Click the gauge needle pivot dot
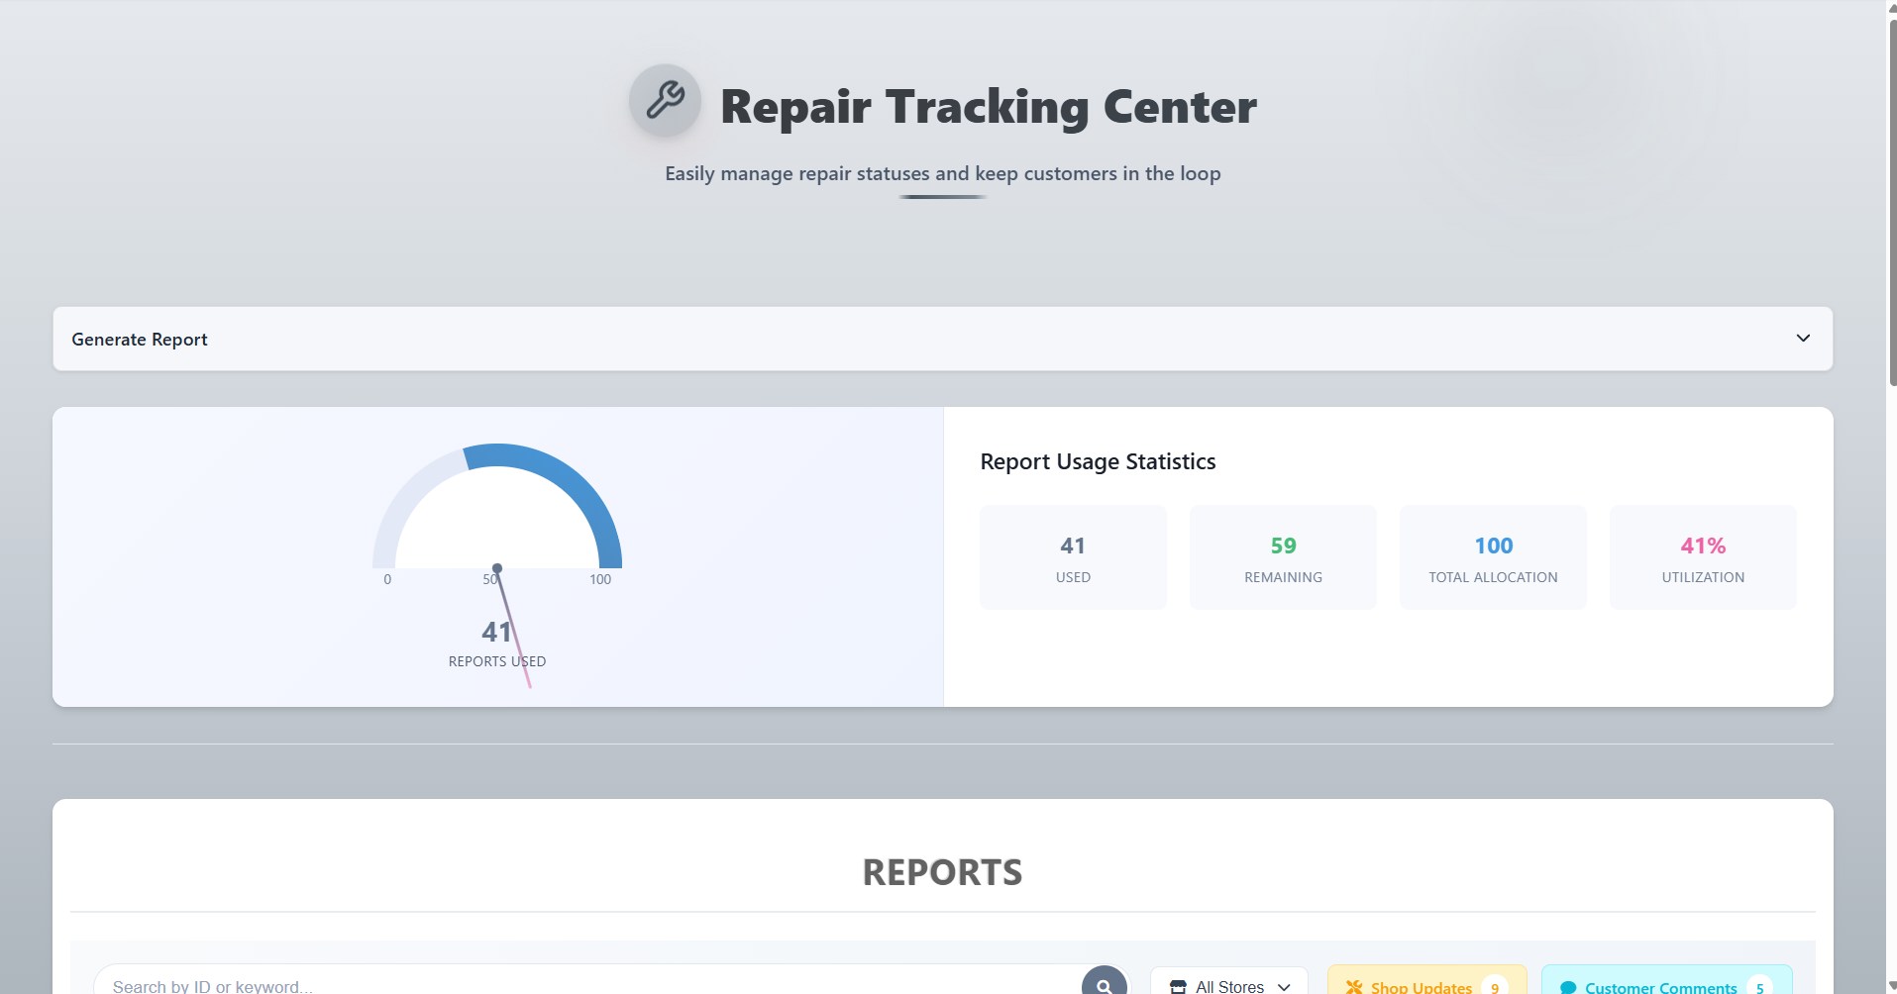 (497, 568)
